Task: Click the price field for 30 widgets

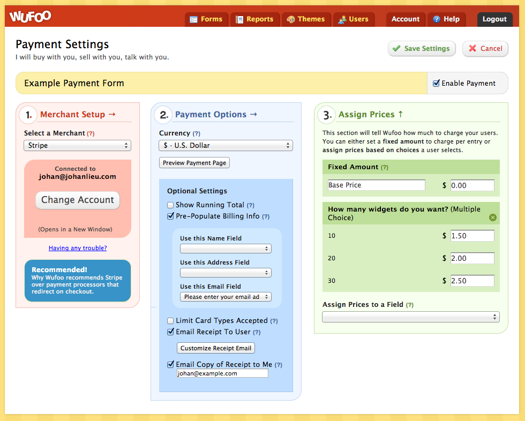Action: 472,281
